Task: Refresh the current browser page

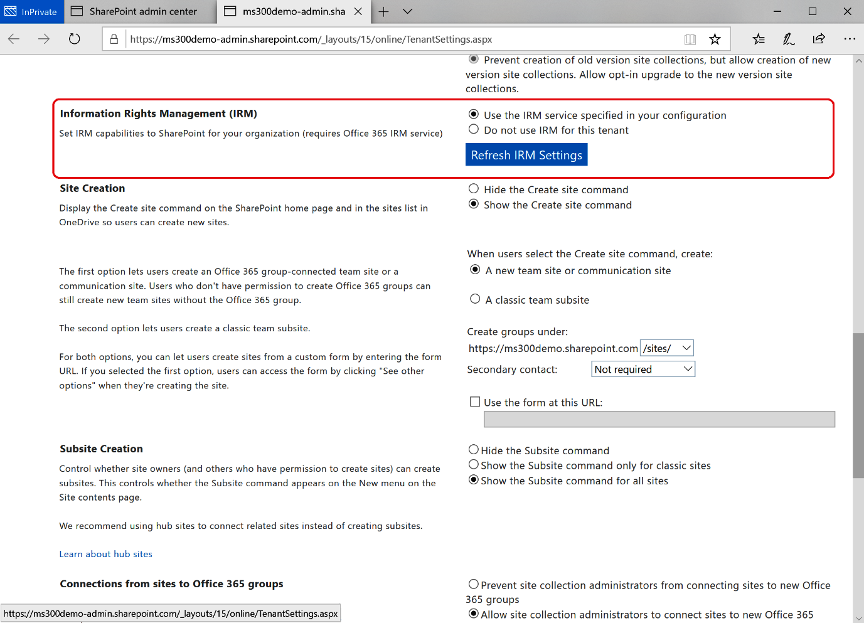Action: point(74,39)
